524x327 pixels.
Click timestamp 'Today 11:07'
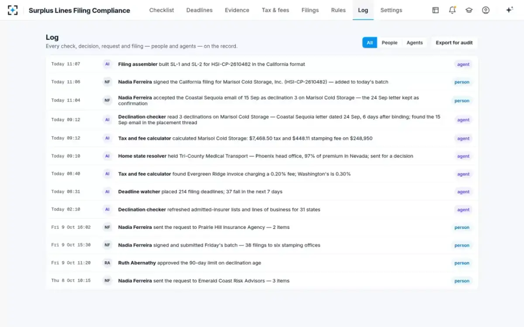[65, 64]
